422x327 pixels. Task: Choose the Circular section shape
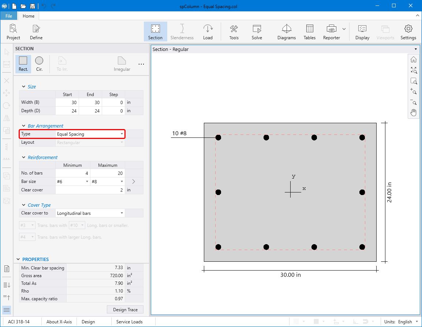39,64
